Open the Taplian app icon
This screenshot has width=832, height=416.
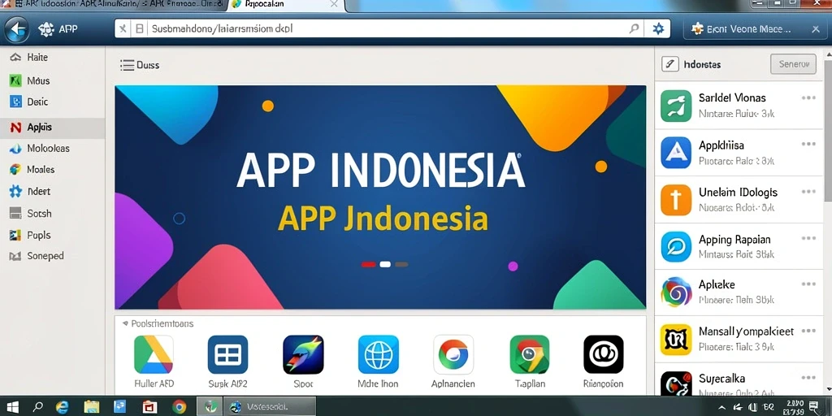tap(529, 354)
